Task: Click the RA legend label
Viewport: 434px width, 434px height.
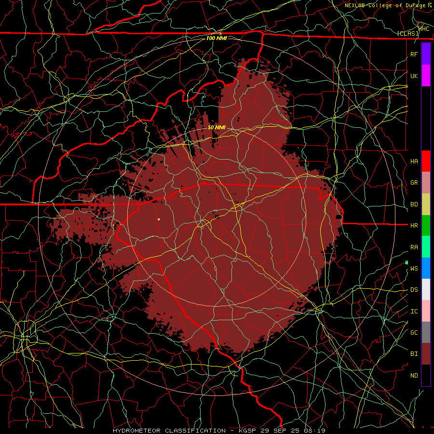Action: click(x=414, y=247)
